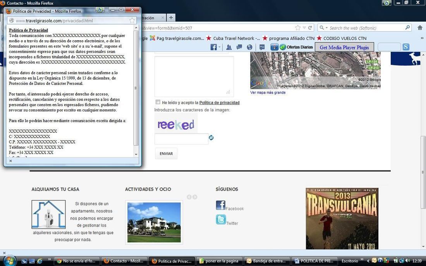Close the bottom add-on bar with X
426x266 pixels.
[4, 253]
